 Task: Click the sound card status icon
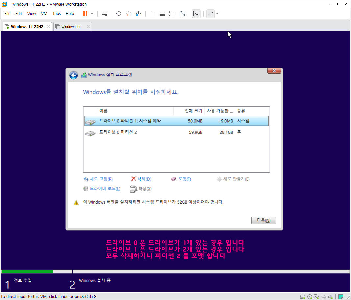pos(330,297)
